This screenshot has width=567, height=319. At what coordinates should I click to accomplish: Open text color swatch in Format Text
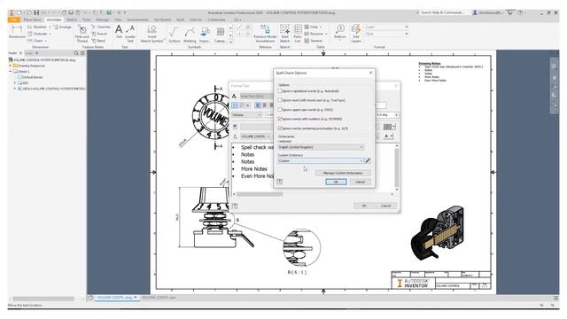(x=389, y=126)
